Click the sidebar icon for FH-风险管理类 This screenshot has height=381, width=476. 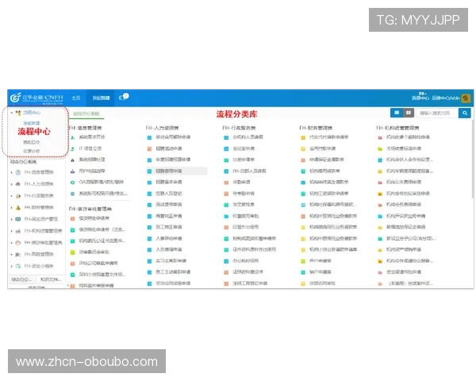pyautogui.click(x=18, y=255)
